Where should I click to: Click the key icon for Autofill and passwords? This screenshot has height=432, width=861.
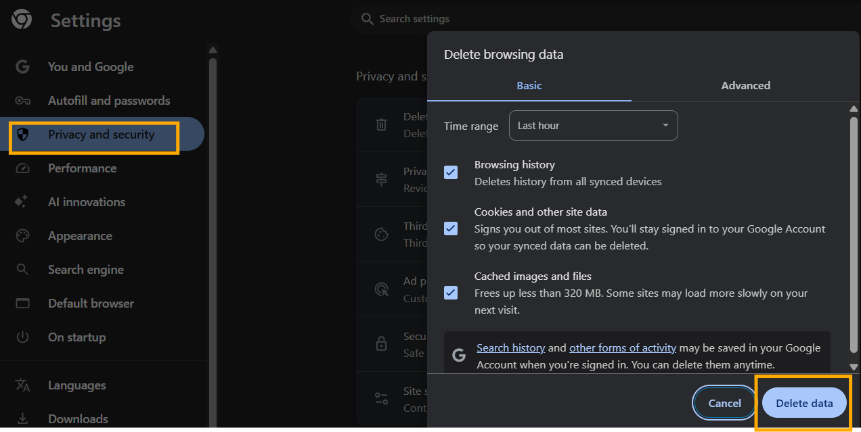[22, 101]
